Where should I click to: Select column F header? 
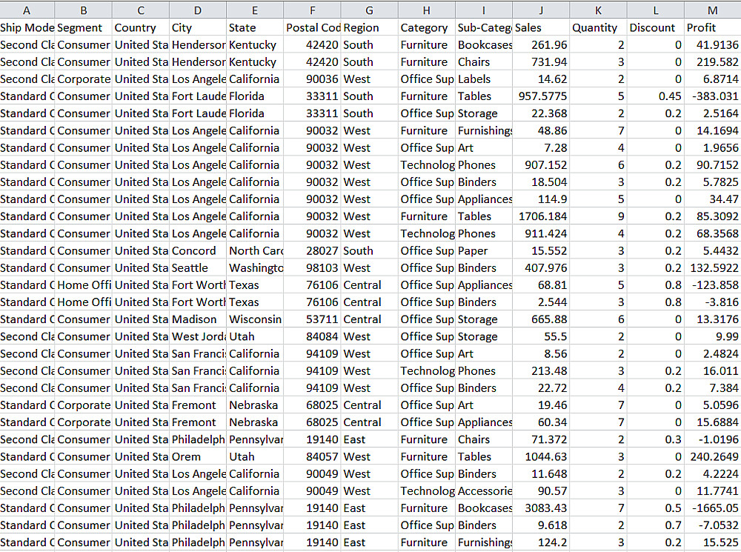pyautogui.click(x=313, y=10)
